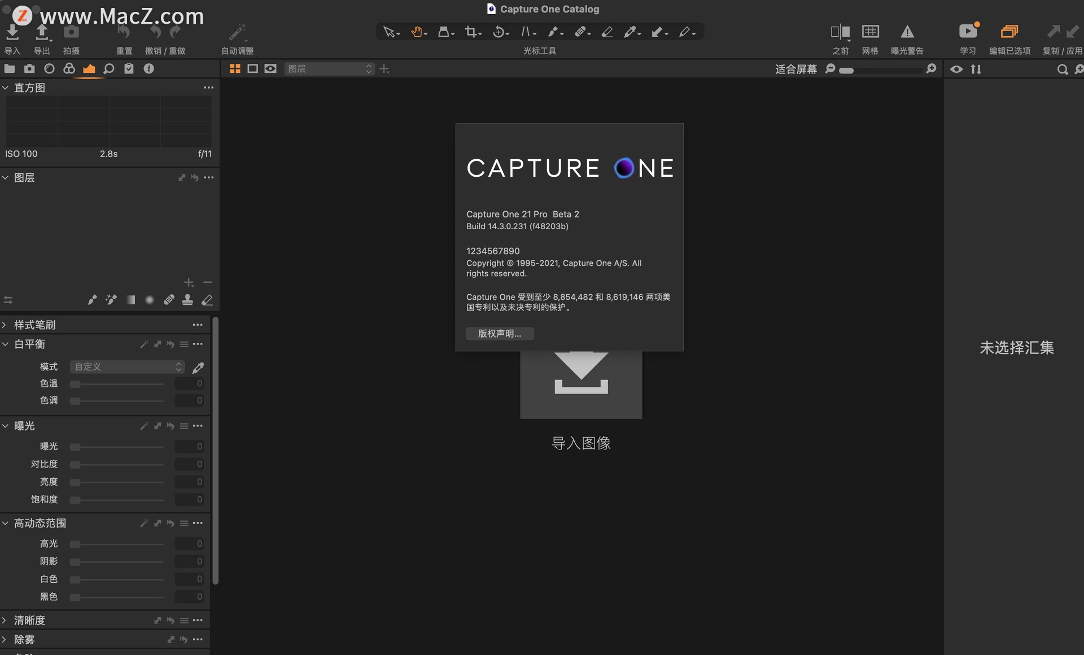Click the Reset (重置) toolbar icon
Screen dimensions: 1084x655
[124, 32]
